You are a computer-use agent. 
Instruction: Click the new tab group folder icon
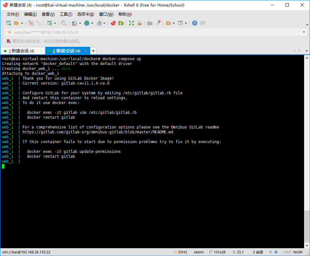tap(168, 23)
